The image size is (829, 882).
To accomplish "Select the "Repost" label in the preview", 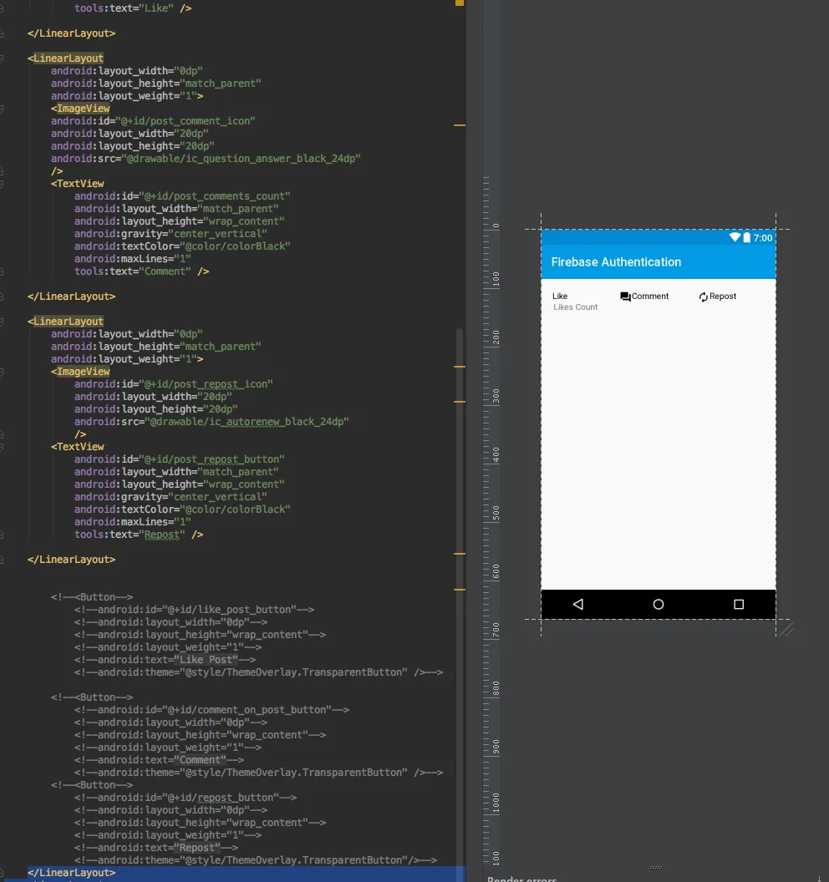I will coord(723,296).
